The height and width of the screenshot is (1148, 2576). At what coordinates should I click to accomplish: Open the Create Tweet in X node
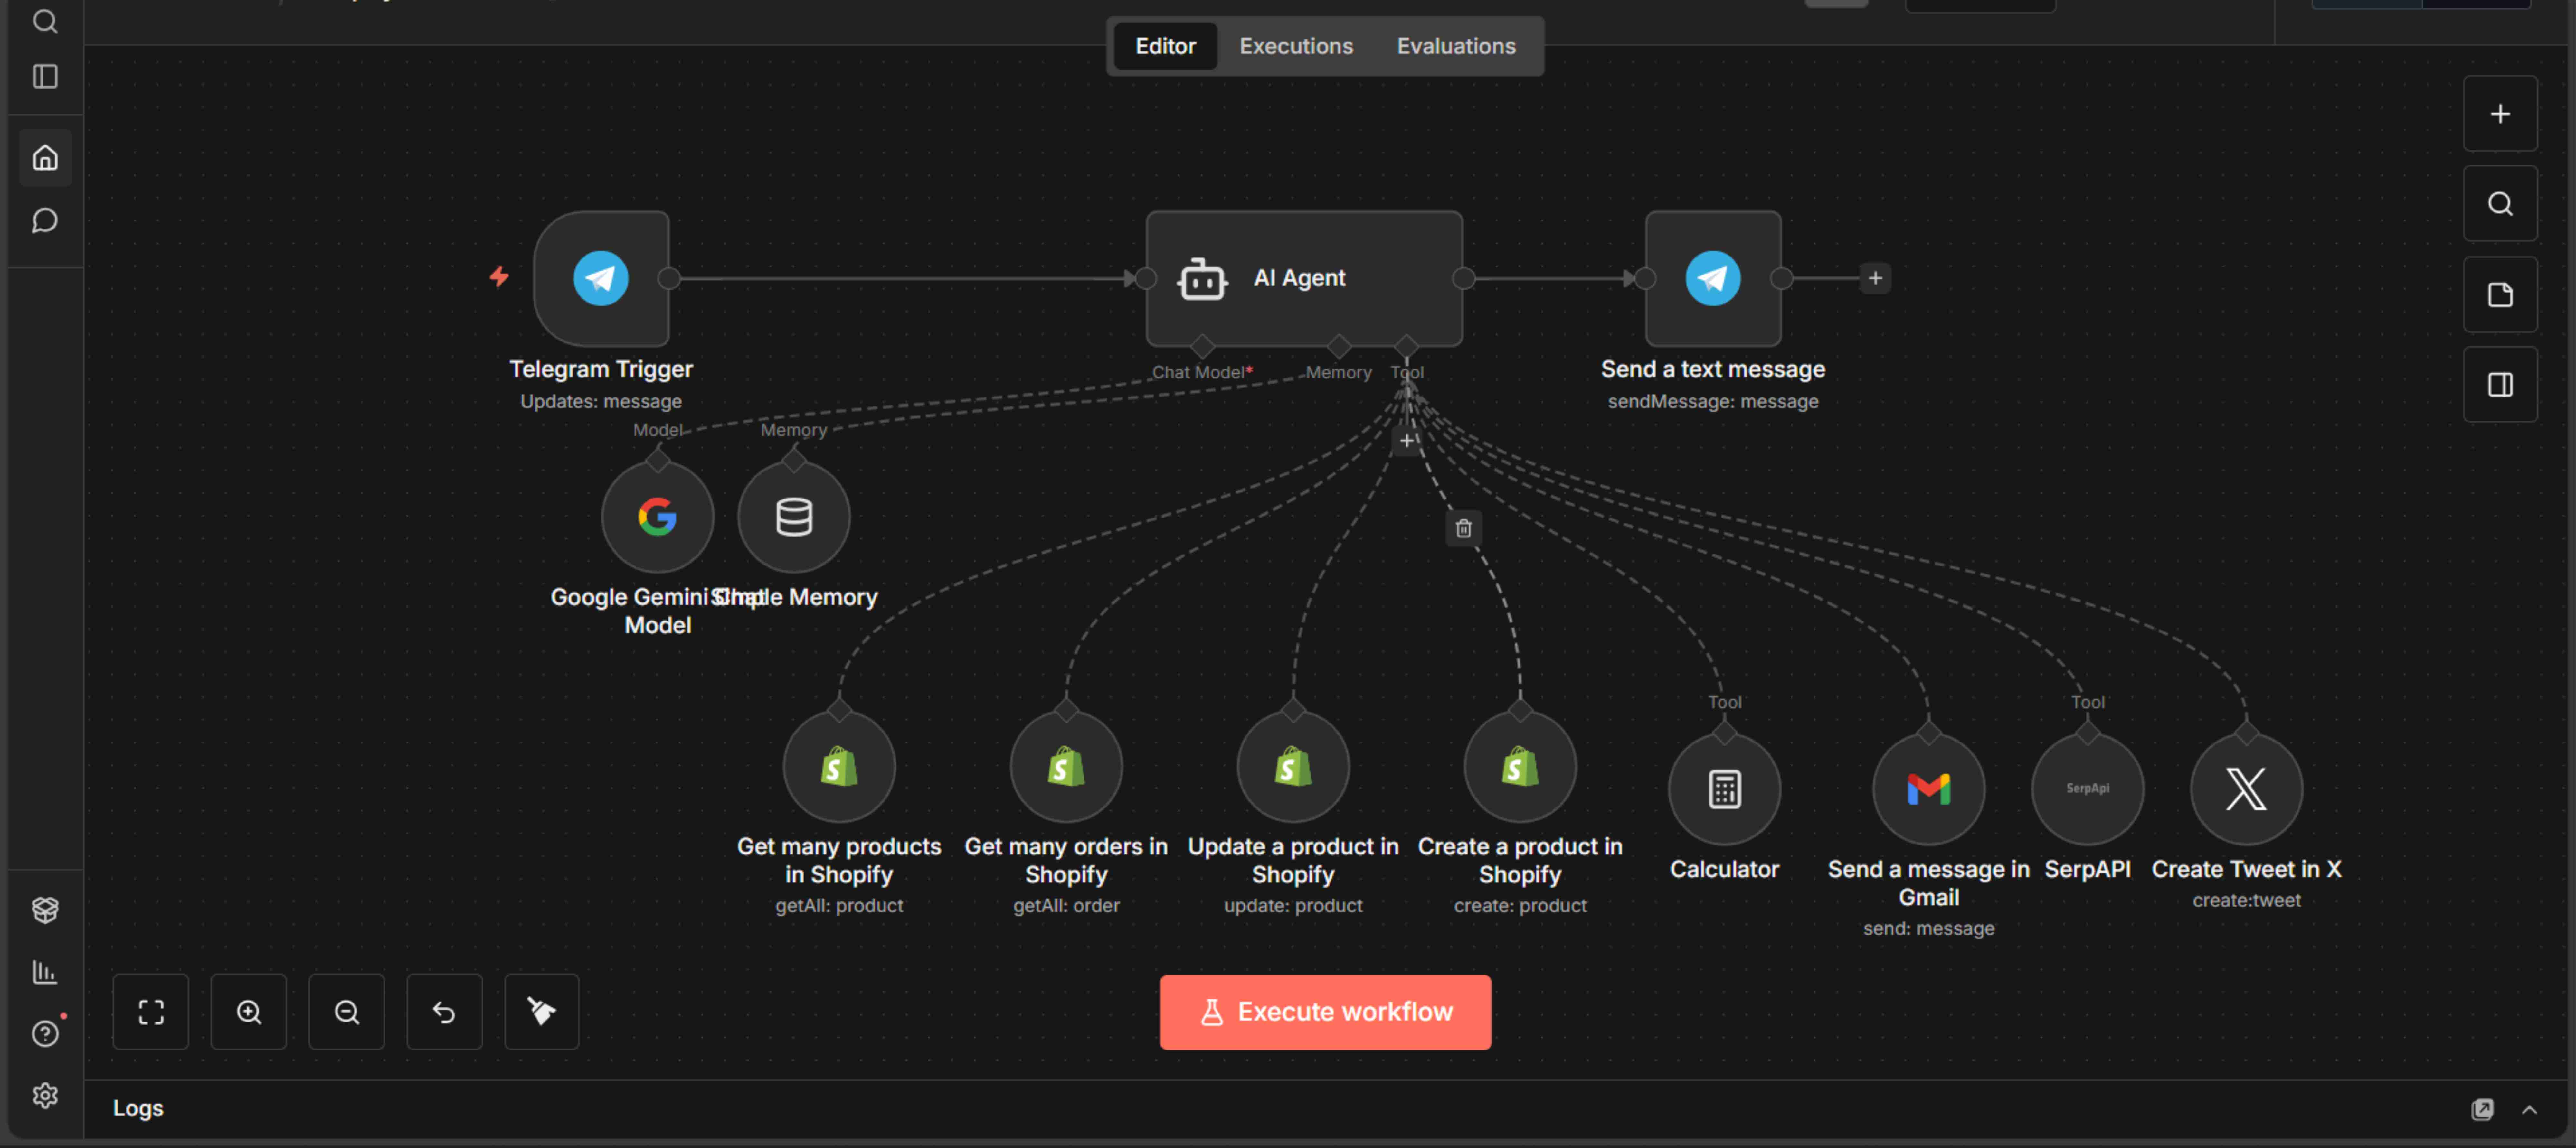pos(2247,789)
